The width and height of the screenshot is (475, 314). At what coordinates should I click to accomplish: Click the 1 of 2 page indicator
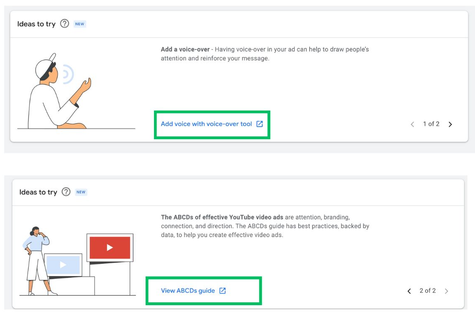point(431,124)
